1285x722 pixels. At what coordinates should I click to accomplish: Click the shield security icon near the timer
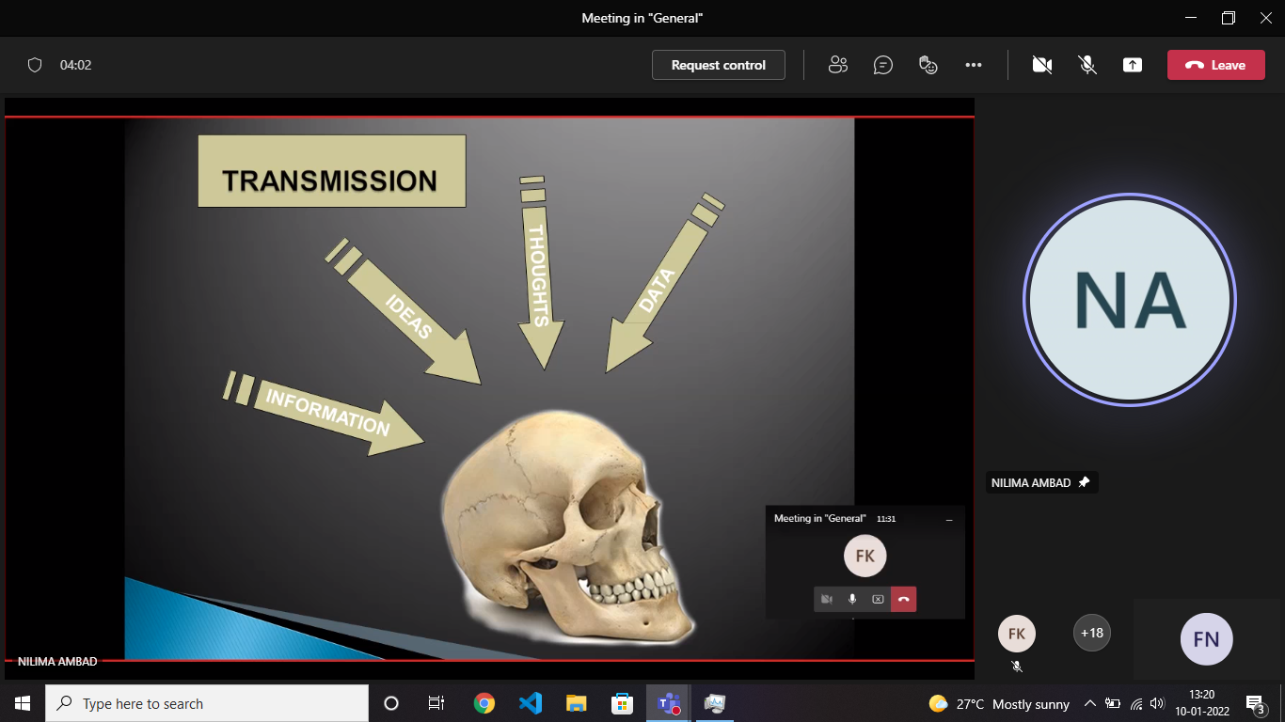(35, 65)
